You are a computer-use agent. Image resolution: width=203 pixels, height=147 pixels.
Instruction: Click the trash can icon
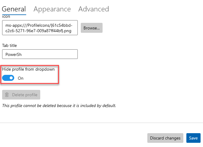[7, 95]
